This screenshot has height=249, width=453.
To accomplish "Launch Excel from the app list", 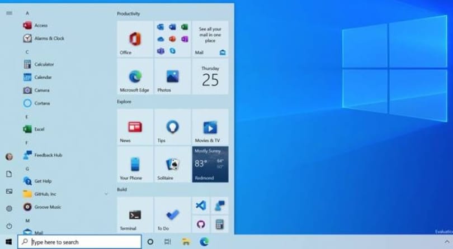I will point(34,130).
